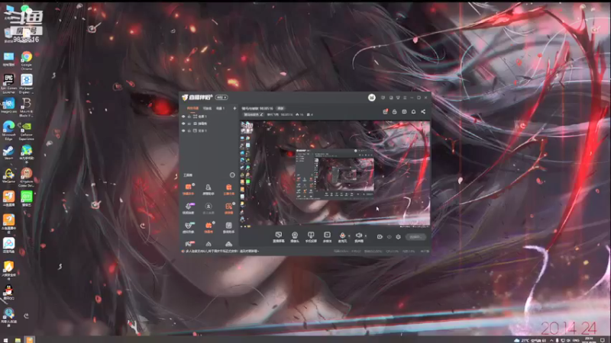Open WeGame desktop icon
The height and width of the screenshot is (343, 611).
pyautogui.click(x=8, y=176)
